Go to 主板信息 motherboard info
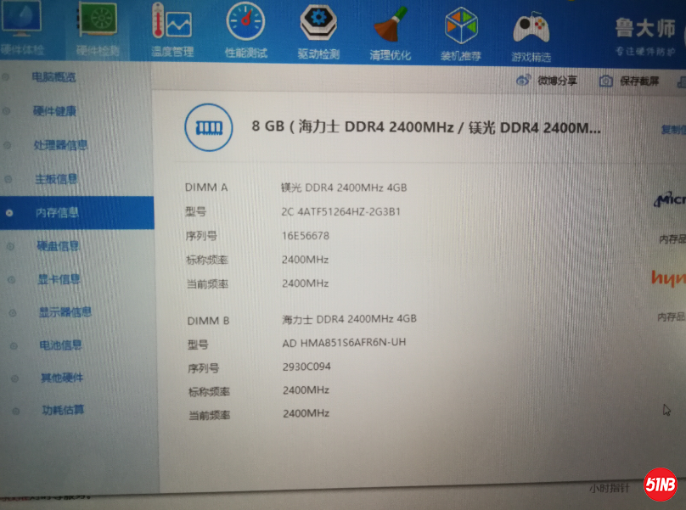The image size is (686, 510). [x=56, y=179]
